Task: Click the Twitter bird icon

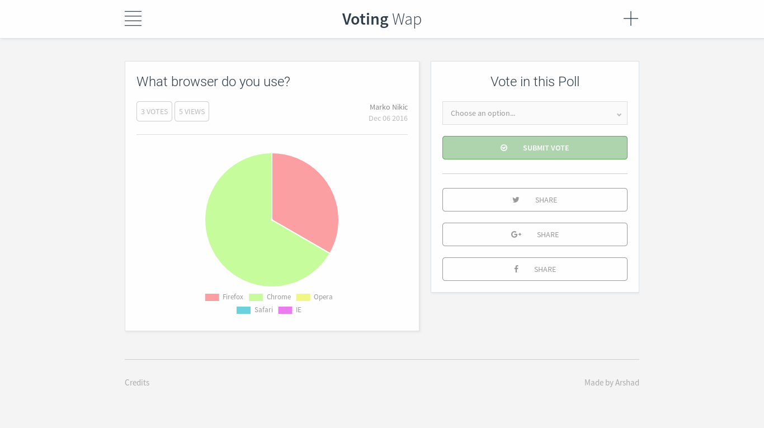Action: pos(516,200)
